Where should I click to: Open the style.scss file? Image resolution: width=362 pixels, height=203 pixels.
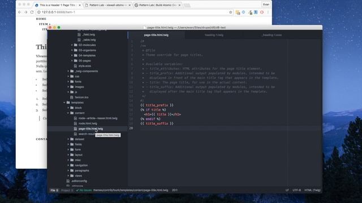point(85,66)
